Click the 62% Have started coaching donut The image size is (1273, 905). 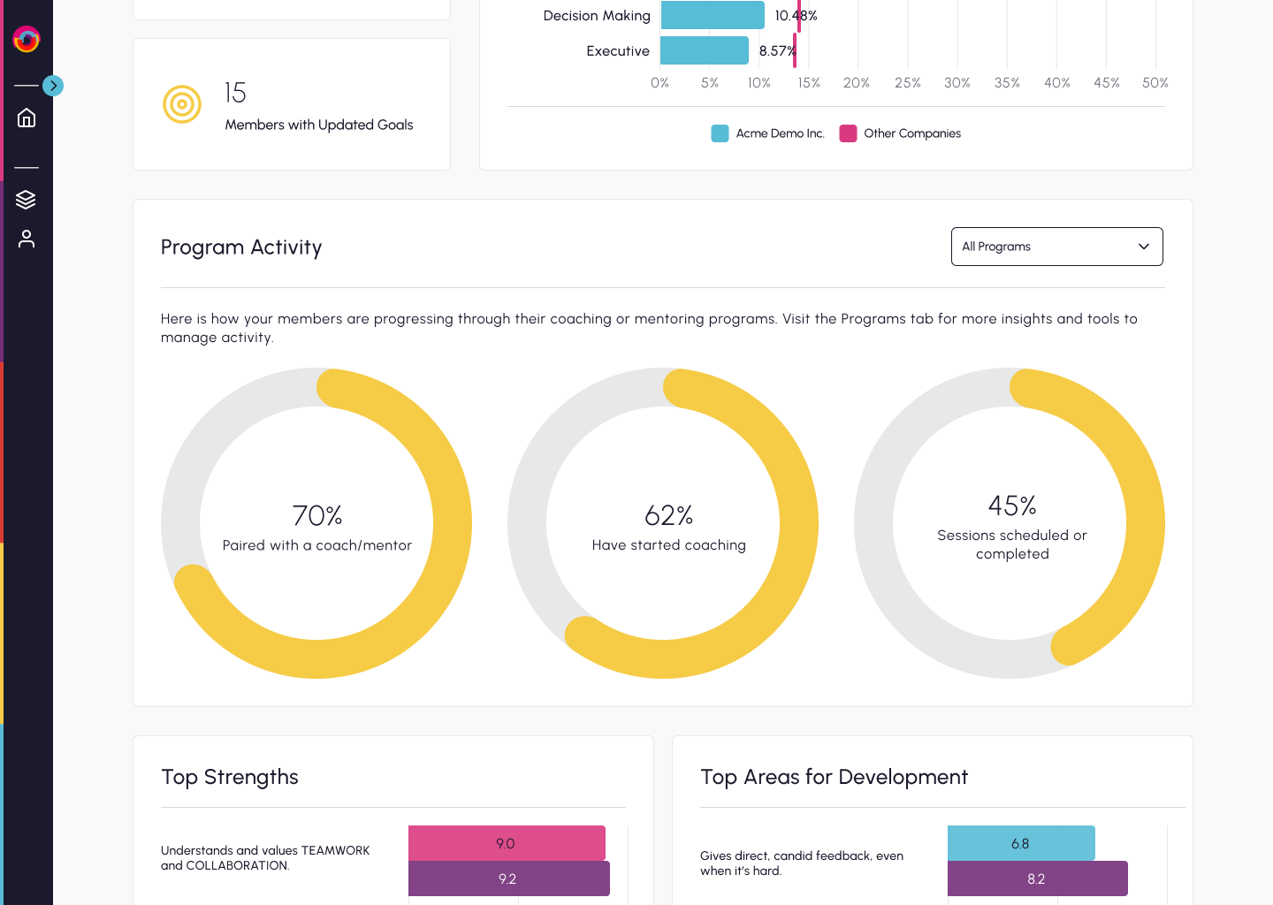pyautogui.click(x=663, y=523)
